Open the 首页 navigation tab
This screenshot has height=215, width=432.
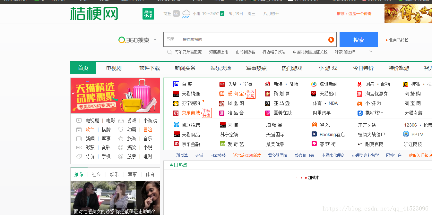pyautogui.click(x=83, y=68)
